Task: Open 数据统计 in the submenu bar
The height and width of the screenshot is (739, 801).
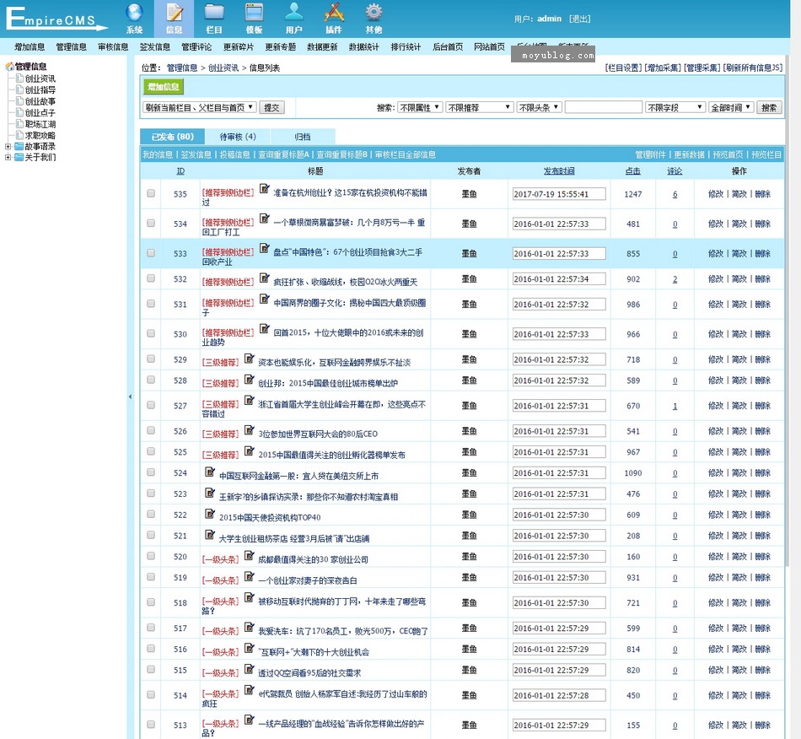Action: (x=363, y=47)
